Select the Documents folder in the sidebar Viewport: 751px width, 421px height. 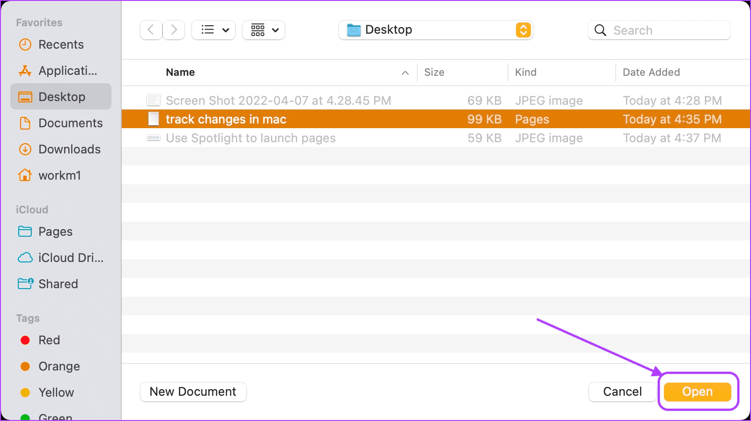click(x=61, y=123)
